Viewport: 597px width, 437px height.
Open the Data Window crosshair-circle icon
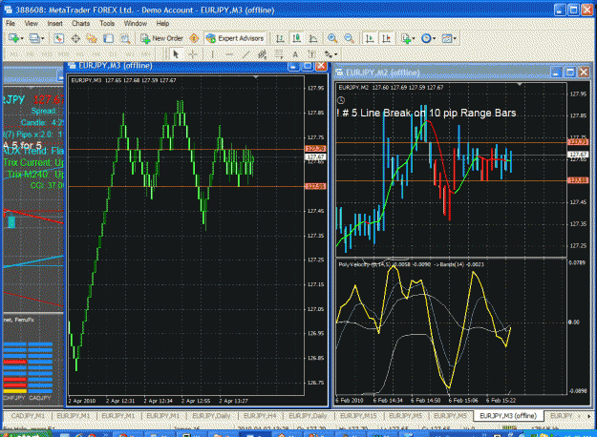(x=75, y=38)
